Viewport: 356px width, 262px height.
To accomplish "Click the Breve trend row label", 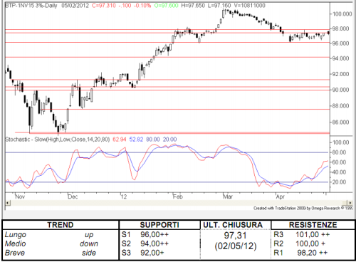I will click(15, 253).
